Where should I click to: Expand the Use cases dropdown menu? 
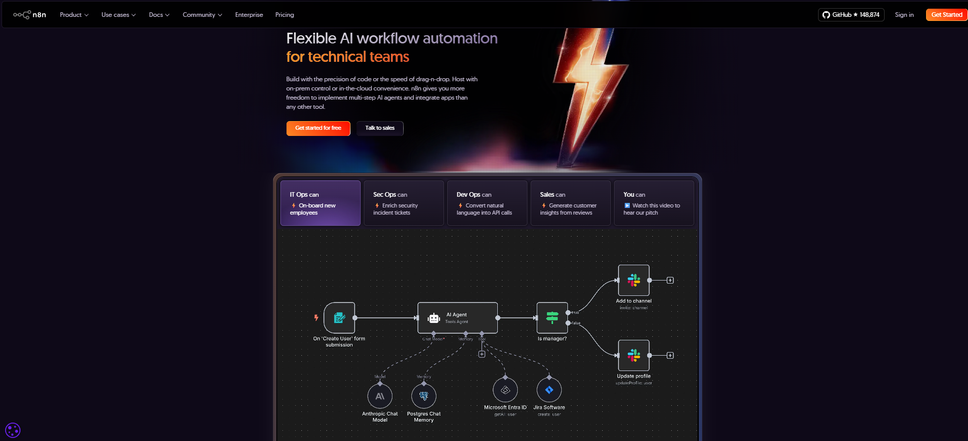[118, 15]
